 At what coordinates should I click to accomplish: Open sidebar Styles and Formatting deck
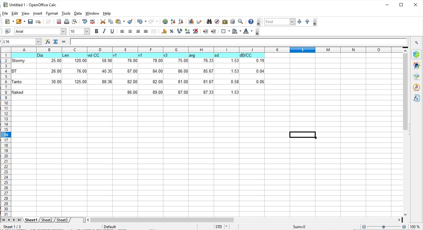tap(416, 65)
